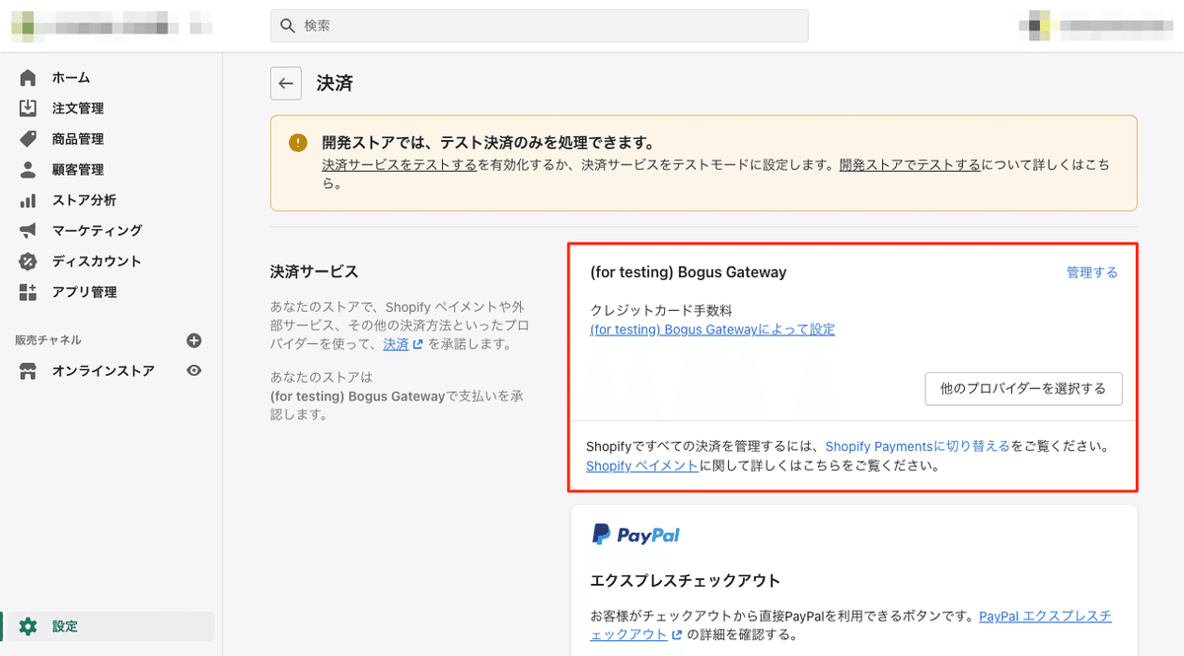Screen dimensions: 1184x656
Task: Click the magnifier icon in search bar
Action: [x=288, y=26]
